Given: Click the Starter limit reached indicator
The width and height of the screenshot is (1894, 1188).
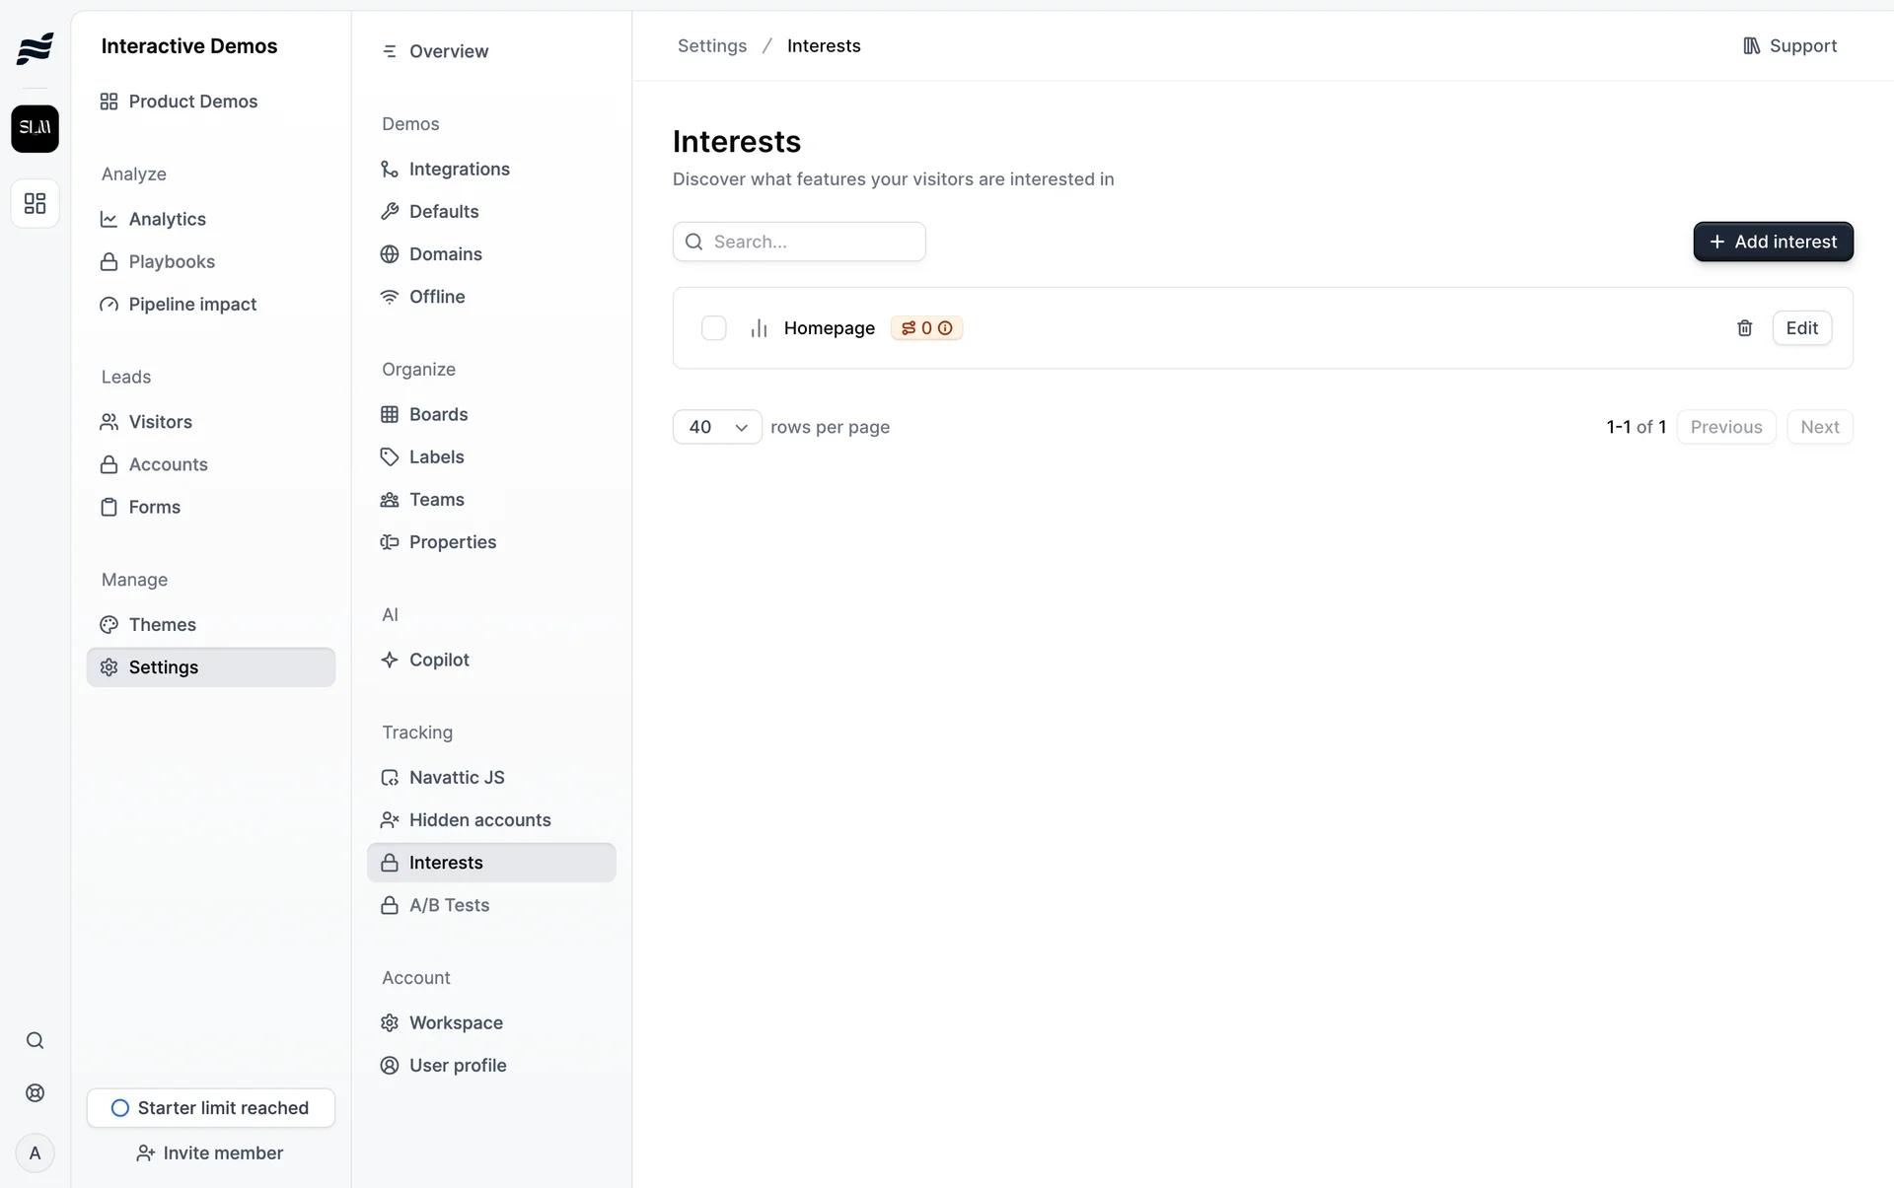Looking at the screenshot, I should [211, 1108].
